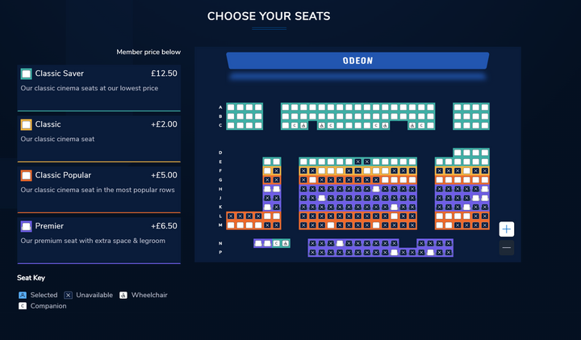
Task: Click the ODEON screen banner
Action: point(357,61)
